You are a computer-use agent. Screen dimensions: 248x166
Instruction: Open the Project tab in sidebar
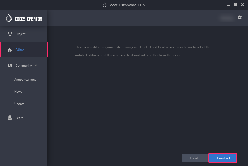click(x=24, y=34)
